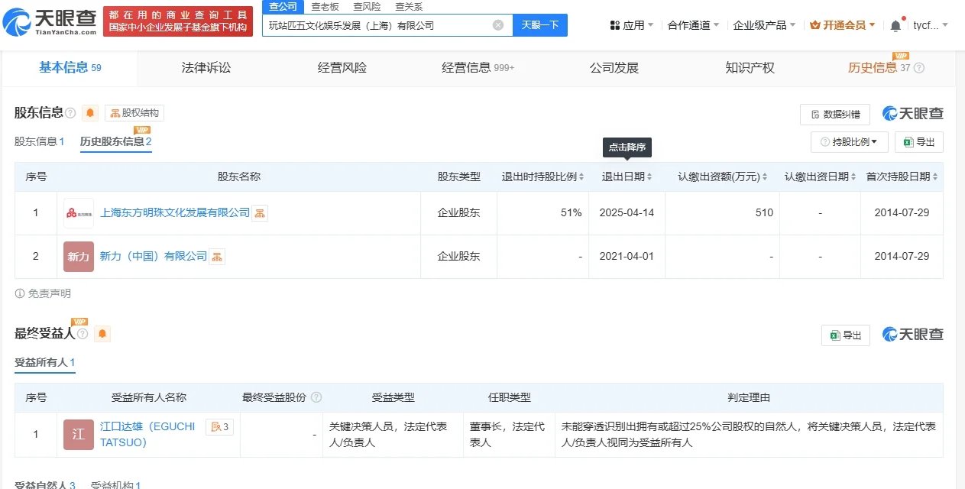The height and width of the screenshot is (489, 965).
Task: Expand the 应用 dropdown menu
Action: pyautogui.click(x=632, y=25)
